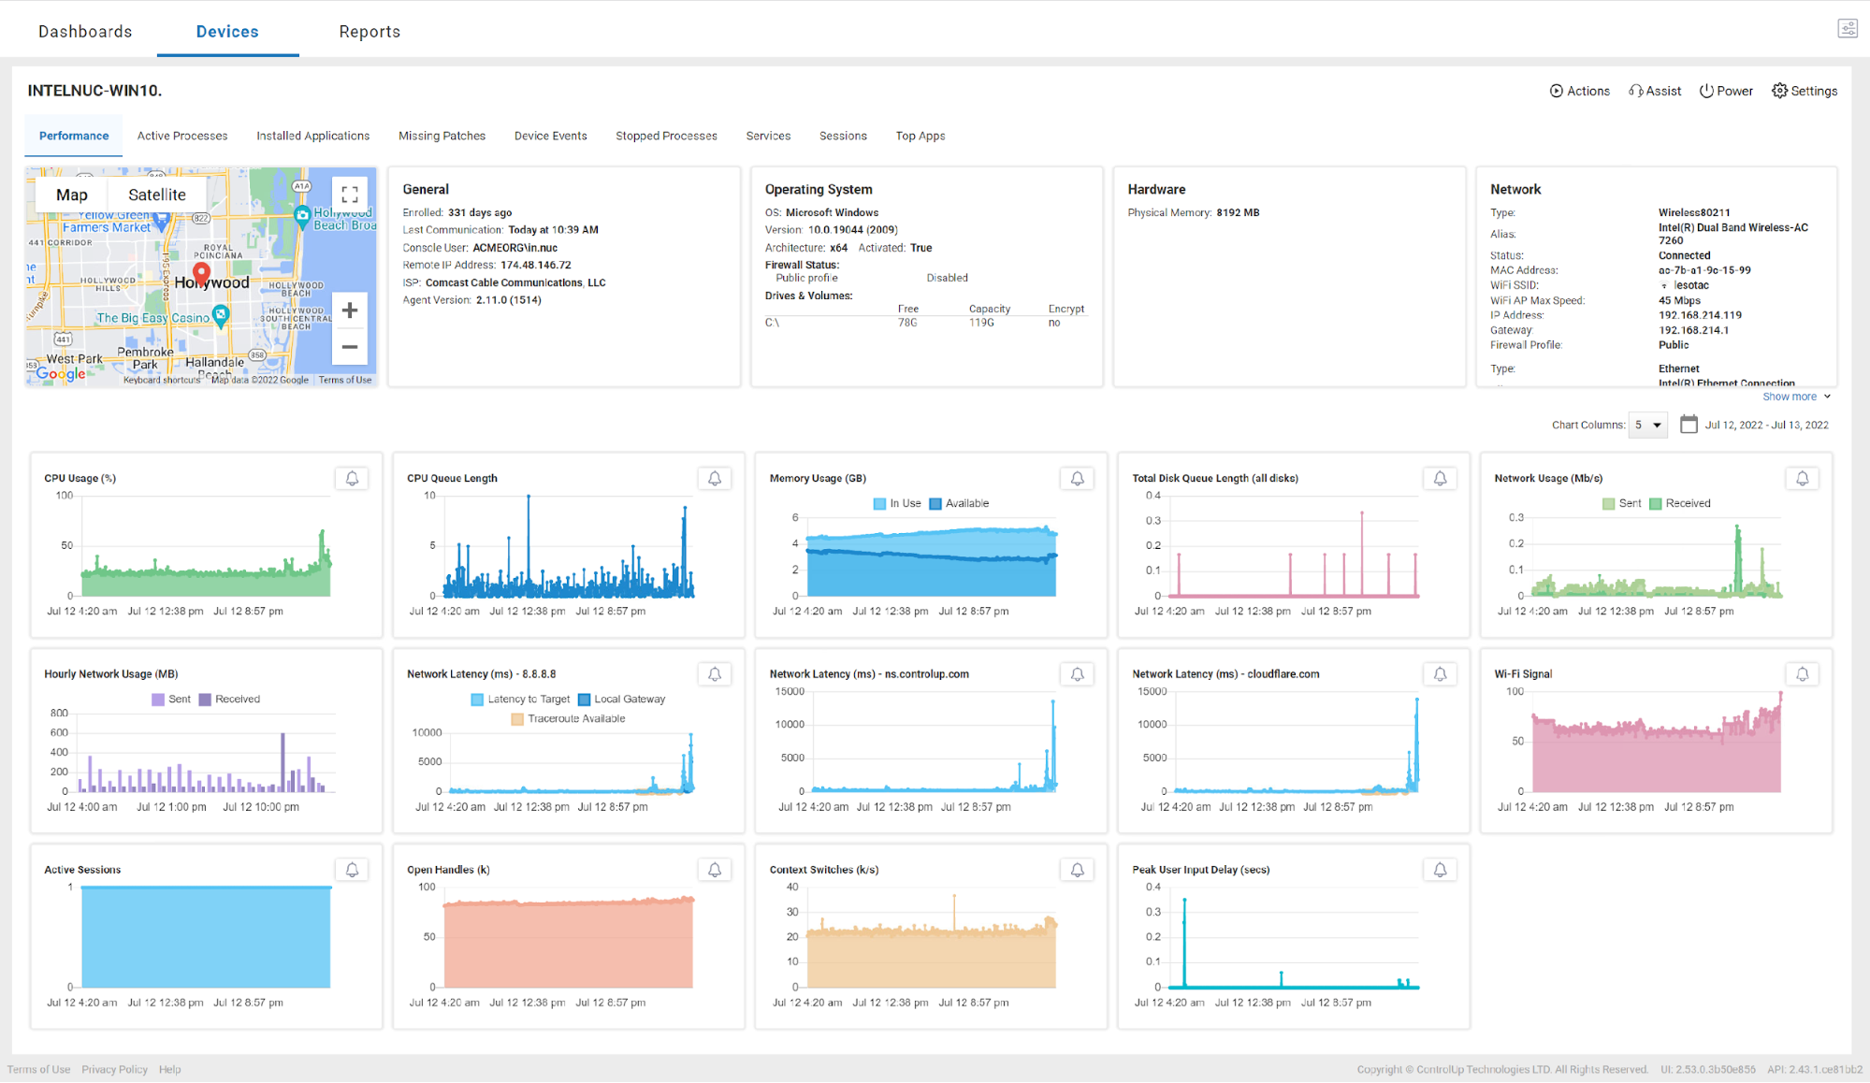
Task: Click the Hourly Network Usage bar chart
Action: coord(204,753)
